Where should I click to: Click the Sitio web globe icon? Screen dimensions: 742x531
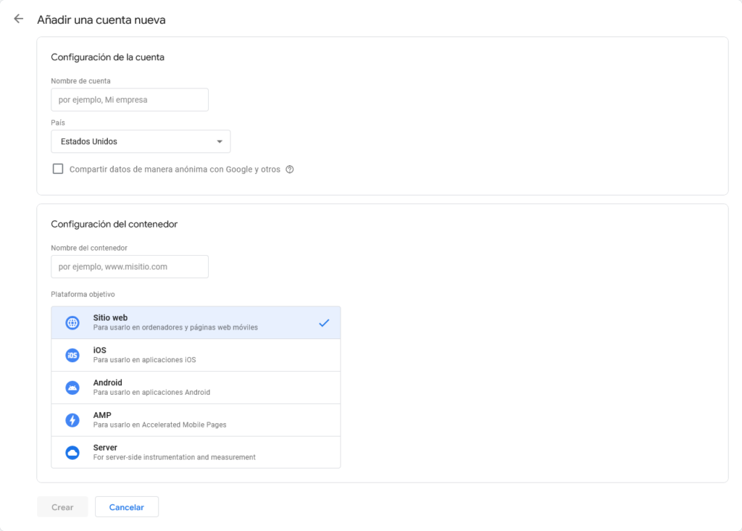point(72,322)
